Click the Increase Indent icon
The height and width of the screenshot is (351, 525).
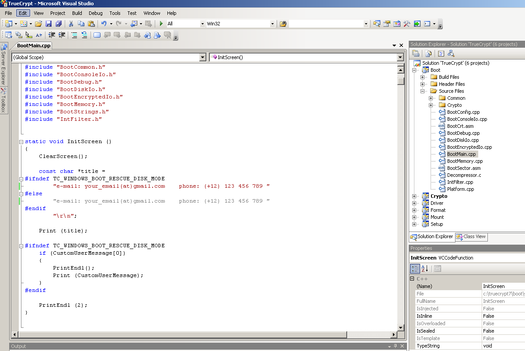[x=62, y=35]
